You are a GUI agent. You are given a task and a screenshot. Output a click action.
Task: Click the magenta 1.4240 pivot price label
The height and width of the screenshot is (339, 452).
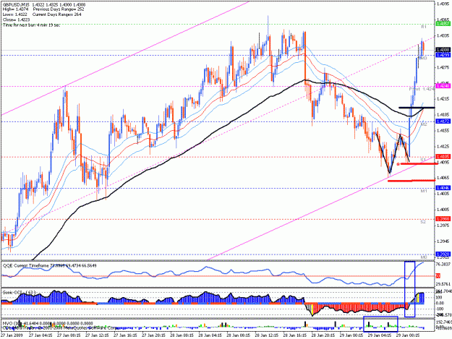point(443,86)
